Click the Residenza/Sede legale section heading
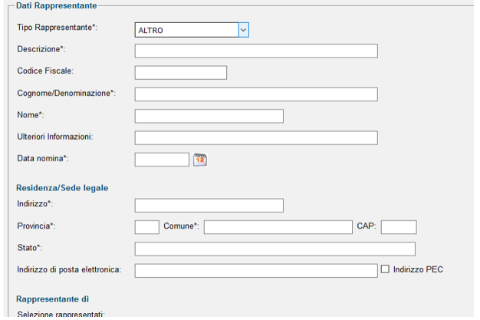This screenshot has height=320, width=480. [62, 188]
